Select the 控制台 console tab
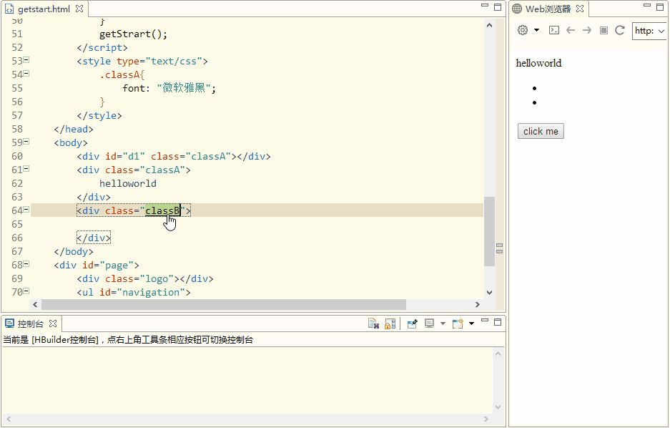 coord(31,324)
